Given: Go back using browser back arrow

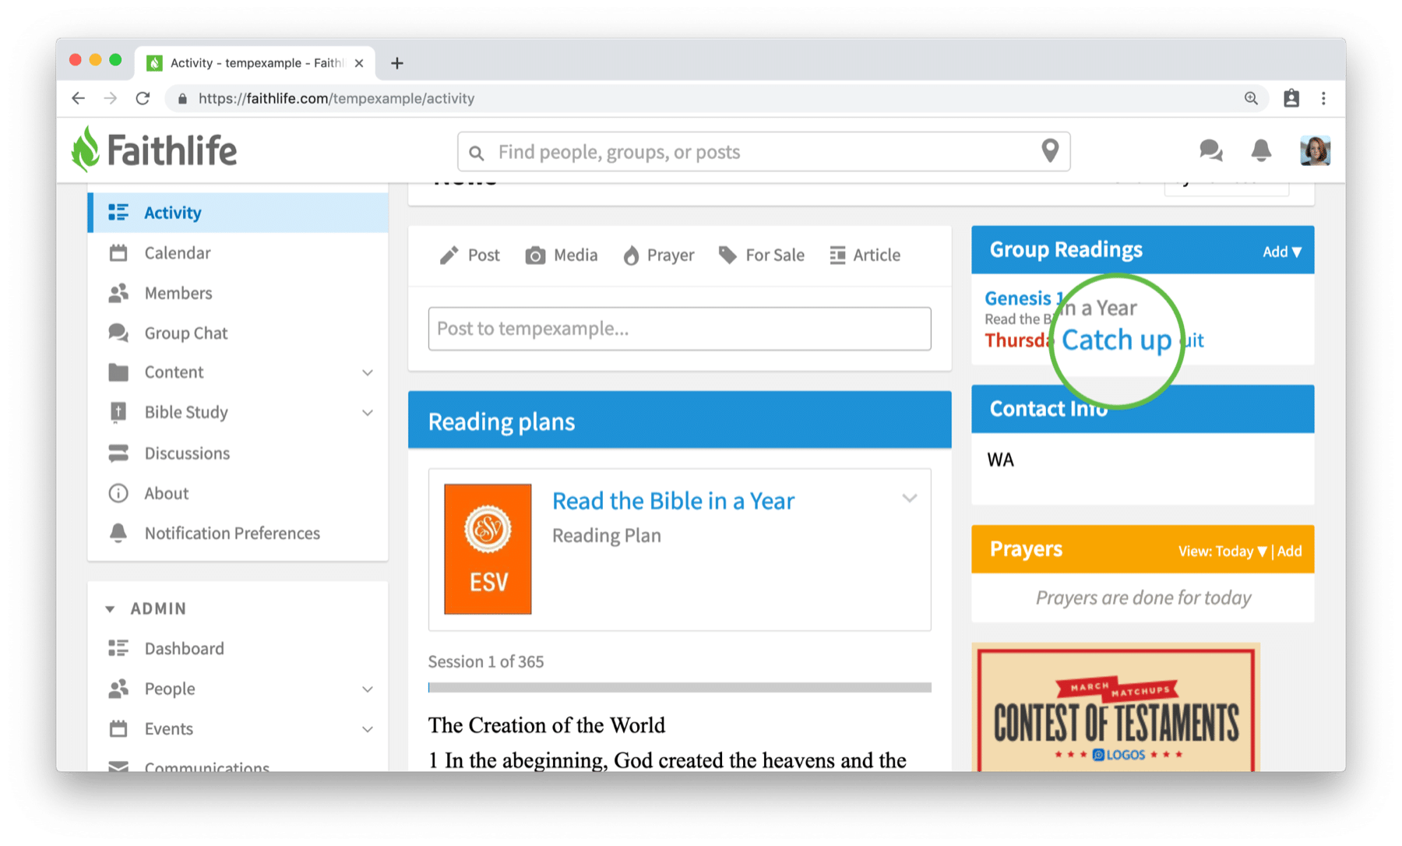Looking at the screenshot, I should [x=78, y=98].
